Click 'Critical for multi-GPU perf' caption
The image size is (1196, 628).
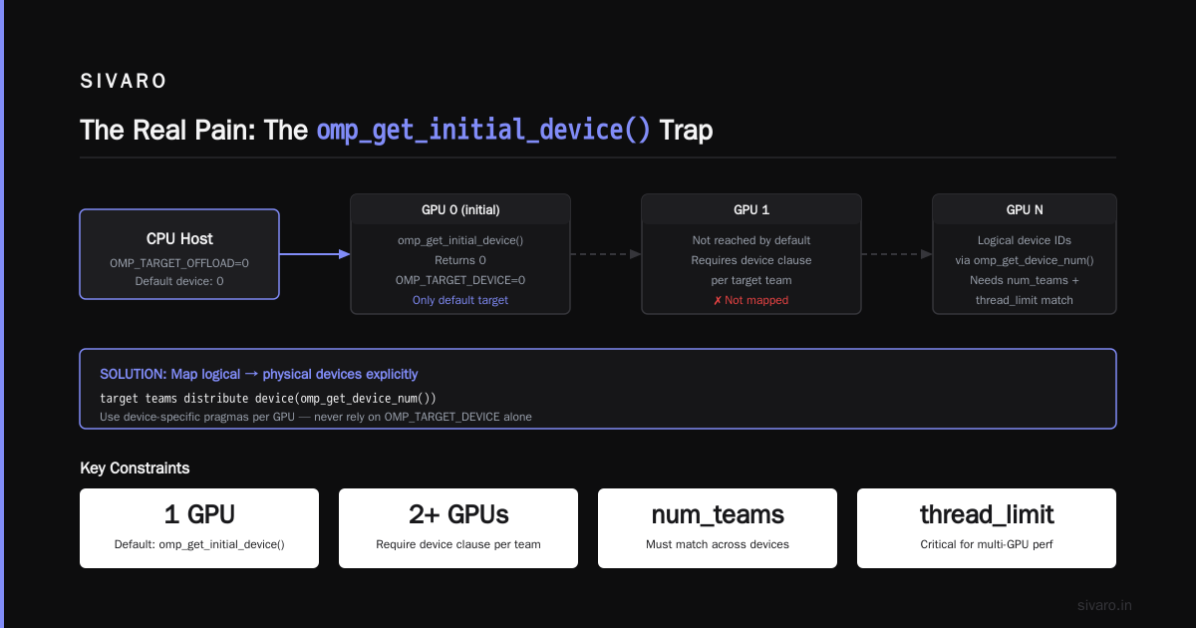(x=987, y=544)
